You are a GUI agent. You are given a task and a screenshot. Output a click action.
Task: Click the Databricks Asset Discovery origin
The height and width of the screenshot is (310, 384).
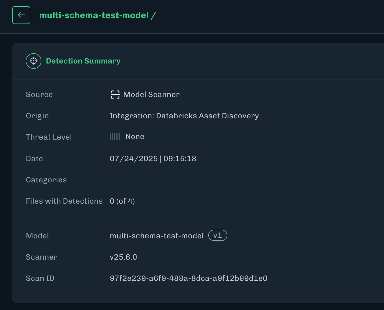point(184,116)
